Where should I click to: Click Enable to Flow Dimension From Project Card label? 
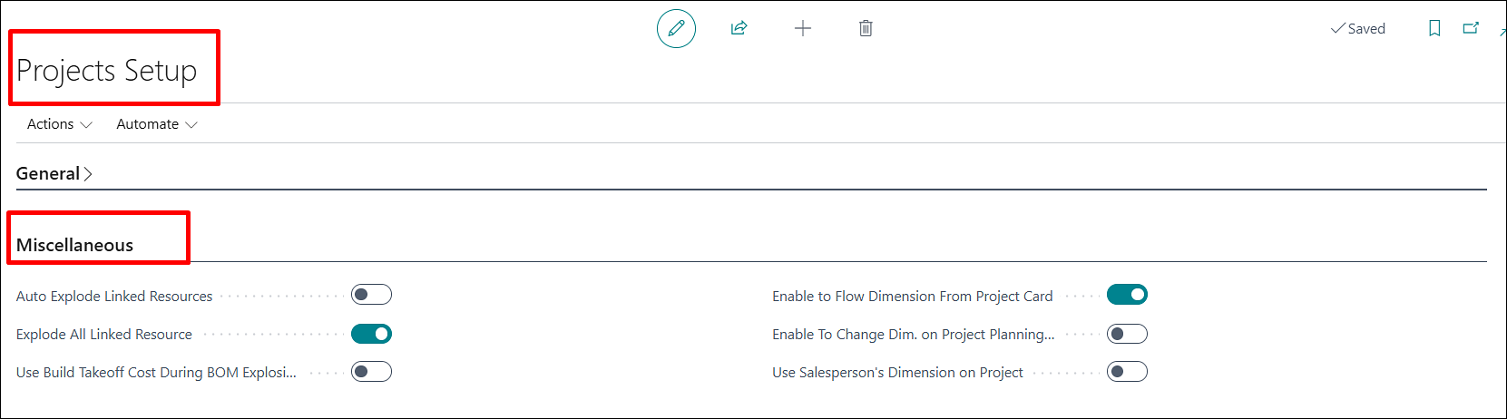[x=912, y=297]
